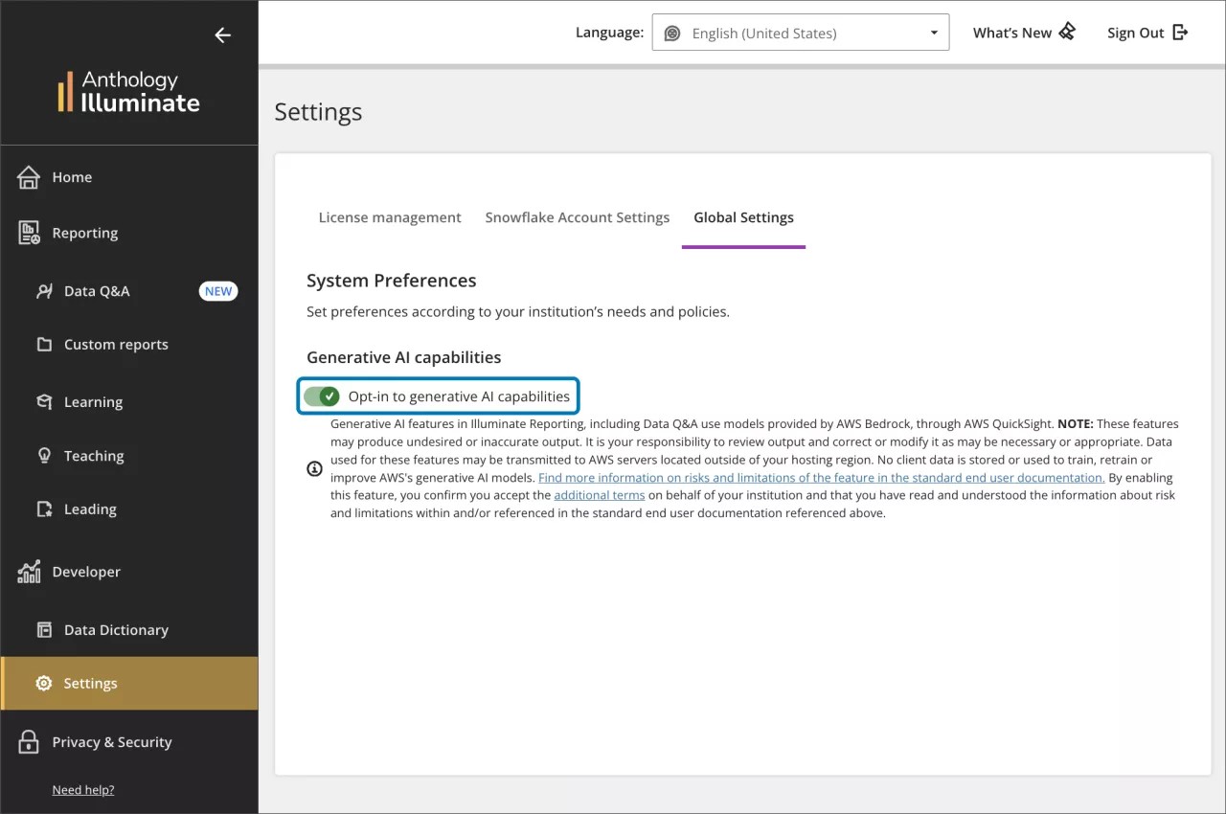The width and height of the screenshot is (1226, 814).
Task: Switch to the License management tab
Action: pos(390,217)
